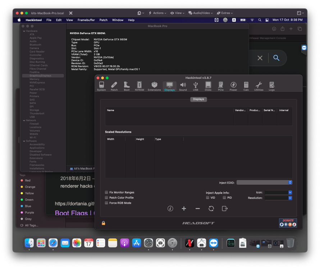
Task: Open the USB tab in Hackintool toolbar
Action: 196,86
